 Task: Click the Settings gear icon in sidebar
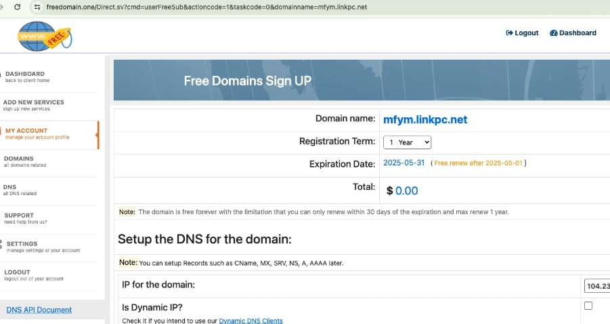pos(1,244)
